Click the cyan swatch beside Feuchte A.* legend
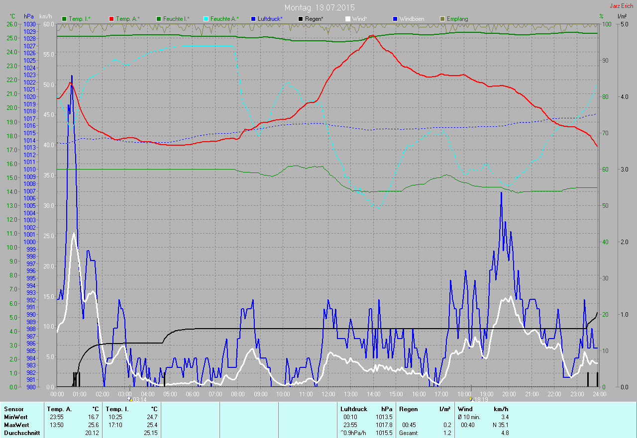 (x=206, y=19)
